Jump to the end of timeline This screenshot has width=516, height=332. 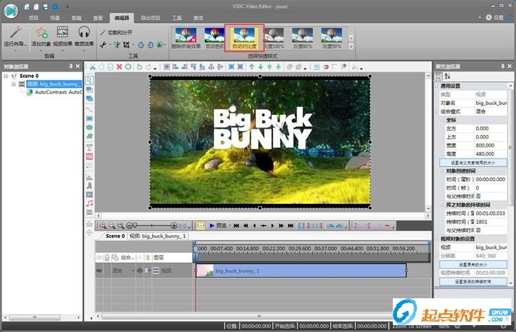tap(290, 226)
